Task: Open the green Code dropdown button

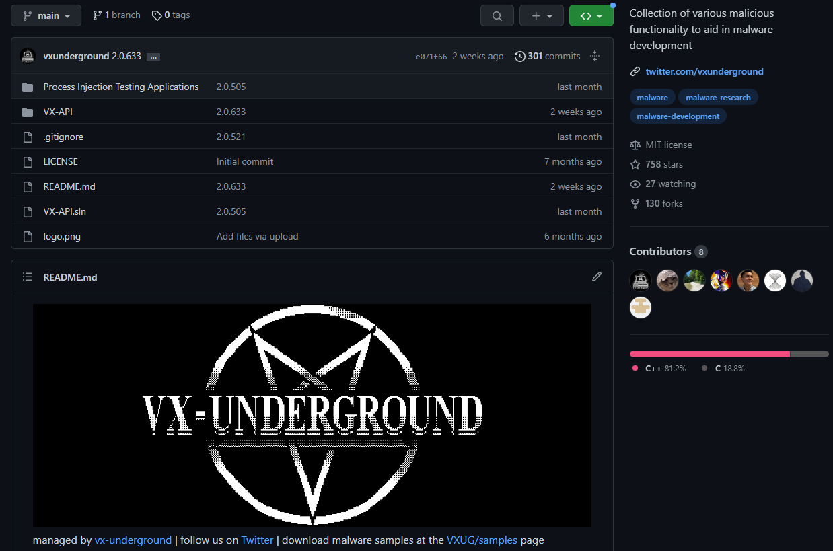Action: [x=591, y=15]
